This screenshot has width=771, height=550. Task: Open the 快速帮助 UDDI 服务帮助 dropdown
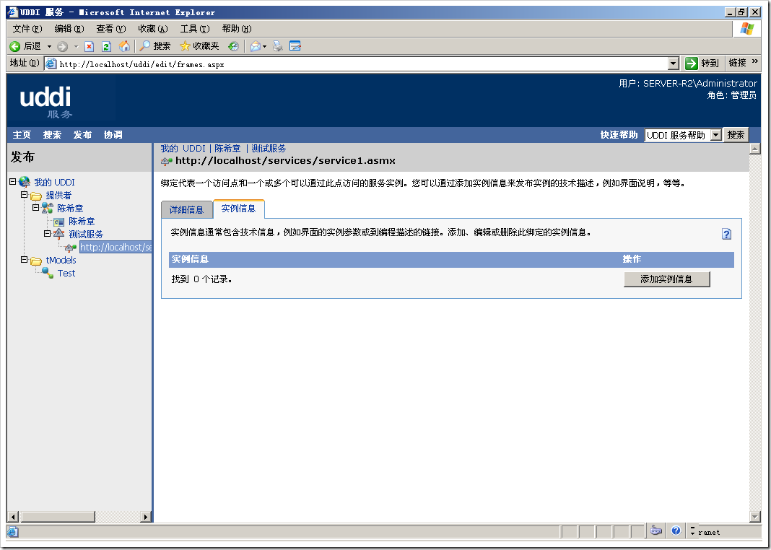683,135
